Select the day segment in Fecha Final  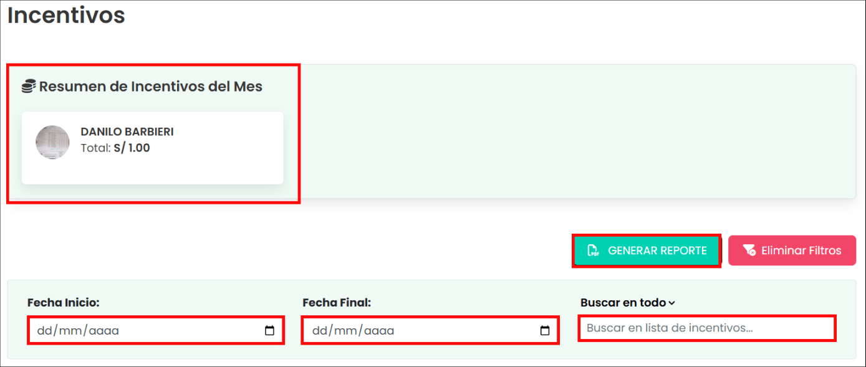pyautogui.click(x=319, y=331)
